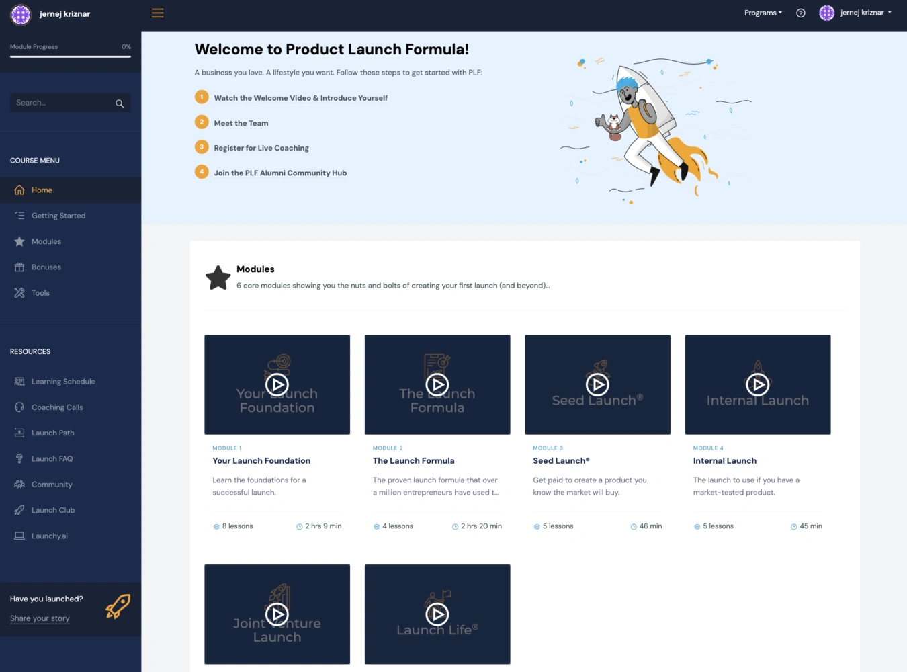This screenshot has height=672, width=907.
Task: Click the hamburger menu icon in header
Action: [157, 13]
